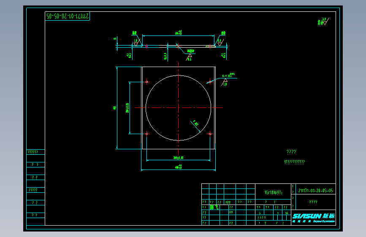Click the material label 1Cr18Ni9Ti
The height and width of the screenshot is (237, 366).
click(273, 192)
